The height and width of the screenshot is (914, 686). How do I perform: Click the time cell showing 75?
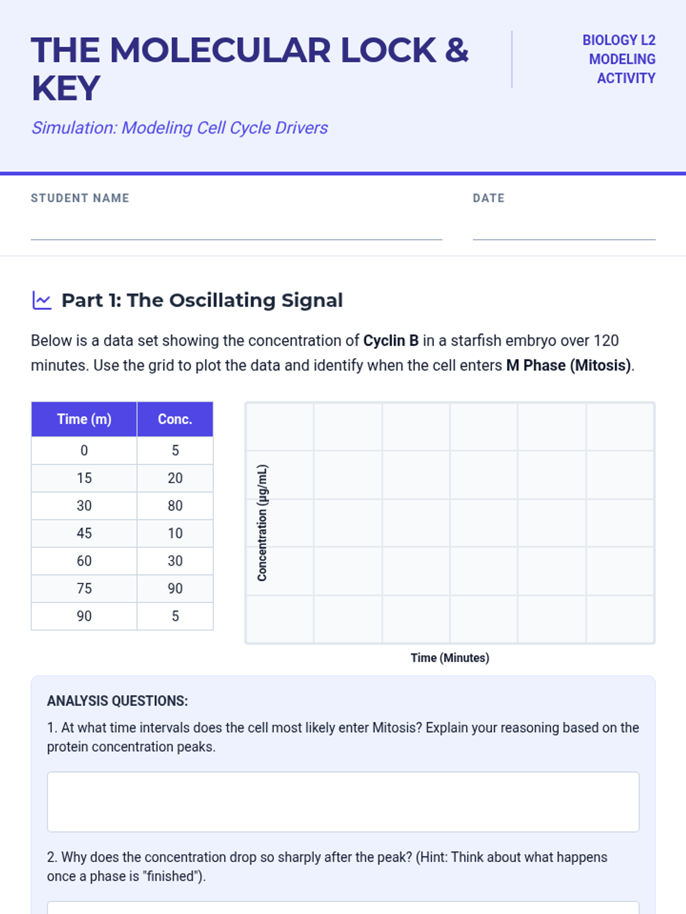(84, 588)
